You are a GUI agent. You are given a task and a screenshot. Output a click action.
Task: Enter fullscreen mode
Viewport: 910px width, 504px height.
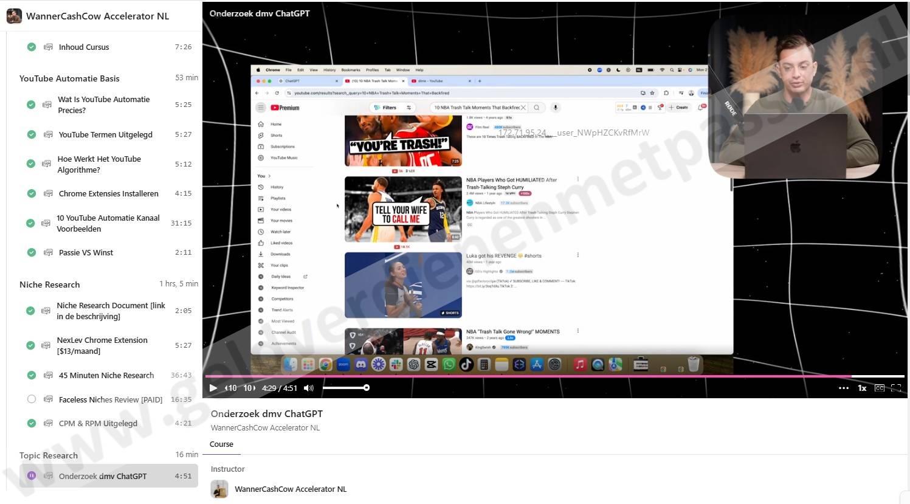click(896, 388)
